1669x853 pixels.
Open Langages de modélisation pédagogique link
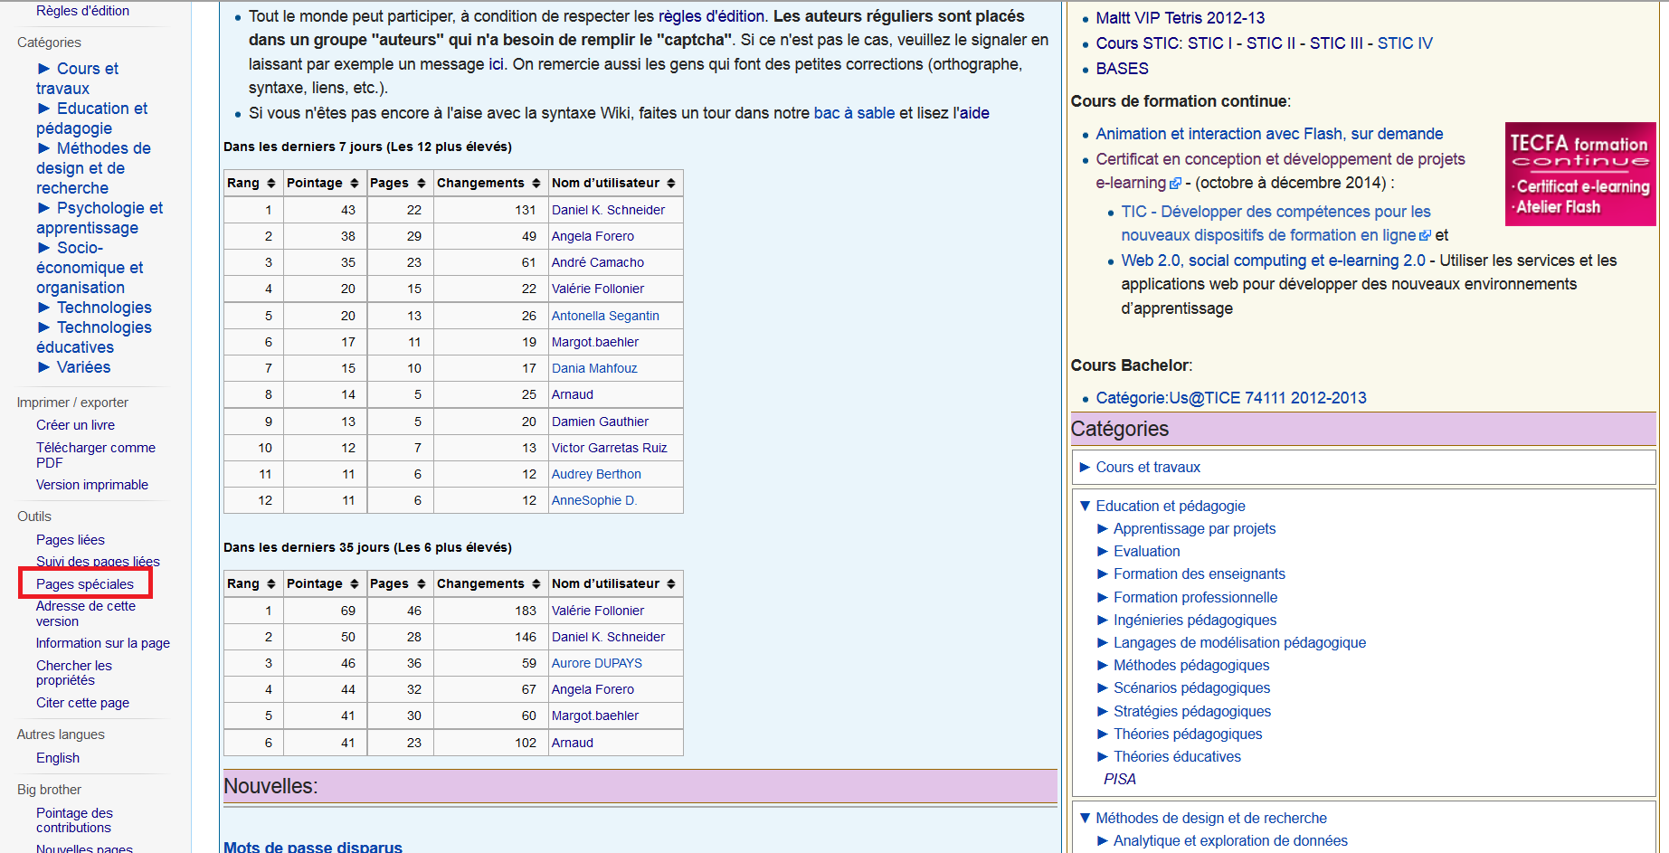pyautogui.click(x=1239, y=642)
